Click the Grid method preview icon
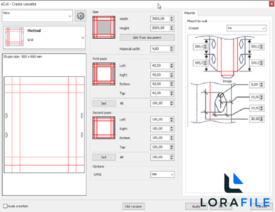275x212 pixels. [x=14, y=37]
